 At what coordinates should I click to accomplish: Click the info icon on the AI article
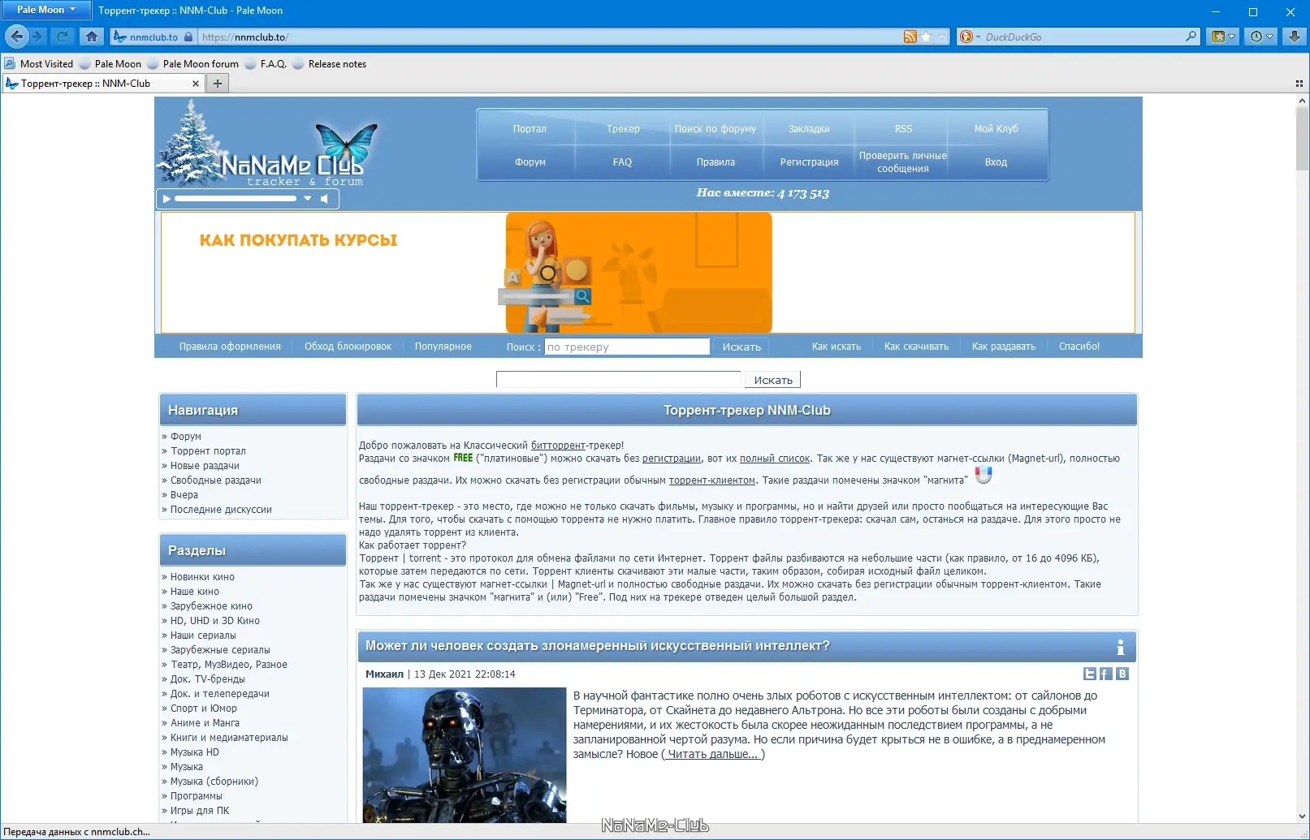[x=1120, y=647]
